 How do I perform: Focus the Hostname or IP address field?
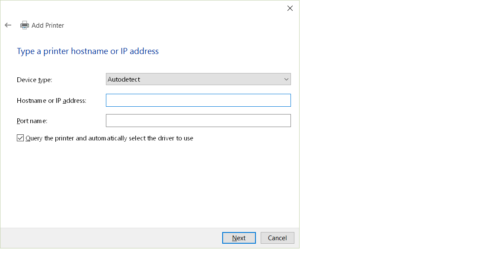pyautogui.click(x=198, y=100)
